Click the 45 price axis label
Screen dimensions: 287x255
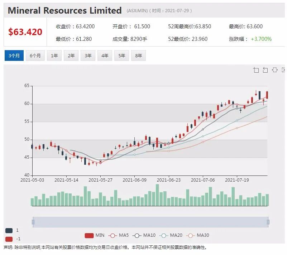click(x=27, y=157)
